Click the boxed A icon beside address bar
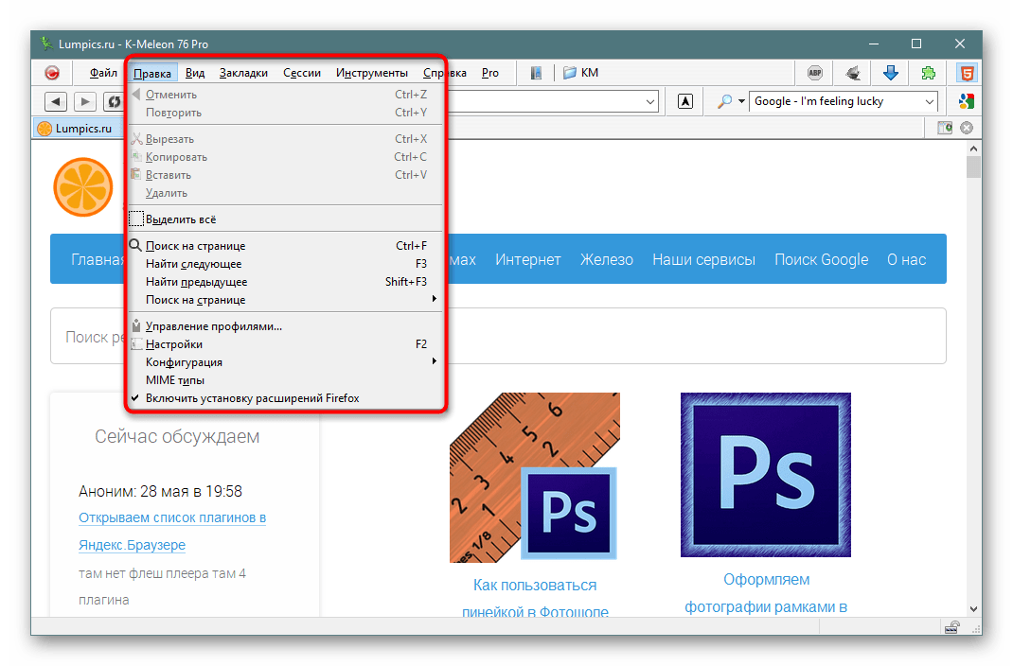The image size is (1013, 666). tap(685, 101)
